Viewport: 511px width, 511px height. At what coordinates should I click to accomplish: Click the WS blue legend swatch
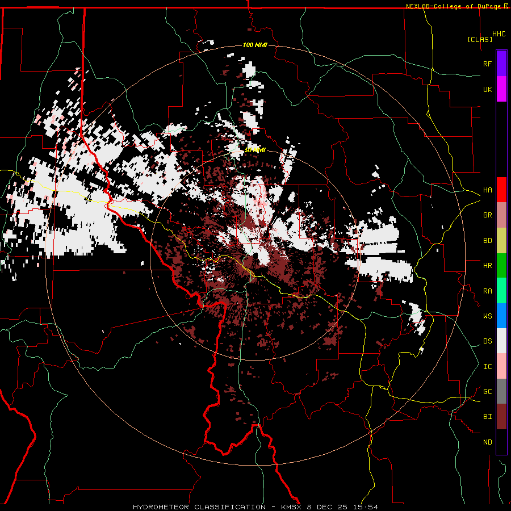501,316
